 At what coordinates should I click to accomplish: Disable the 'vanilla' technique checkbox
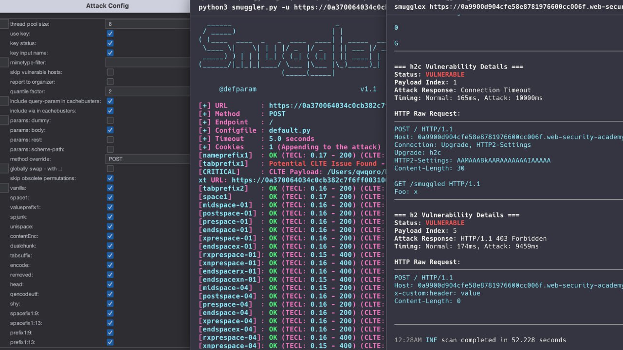click(x=110, y=188)
